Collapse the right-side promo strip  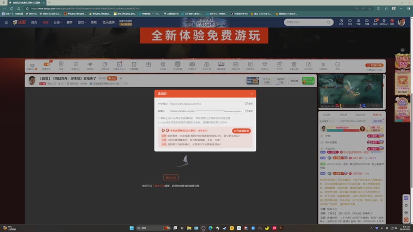point(402,50)
